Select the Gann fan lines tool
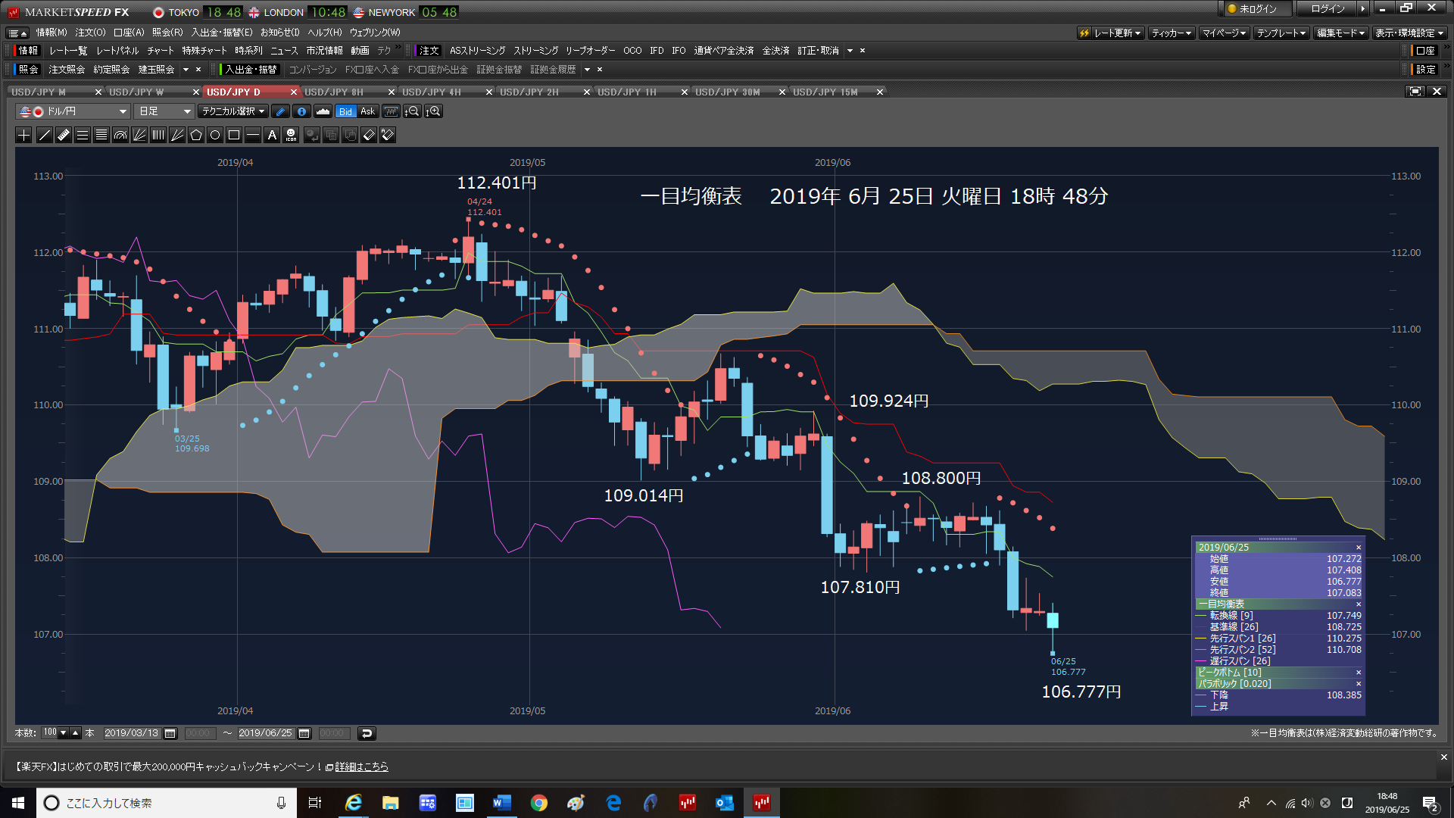This screenshot has width=1454, height=818. point(177,135)
